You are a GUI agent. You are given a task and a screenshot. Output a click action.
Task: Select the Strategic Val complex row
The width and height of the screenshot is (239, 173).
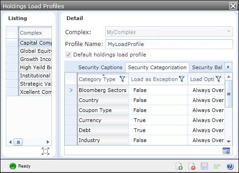(36, 84)
